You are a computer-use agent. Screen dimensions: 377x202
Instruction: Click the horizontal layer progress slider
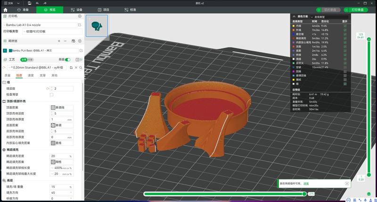224,194
